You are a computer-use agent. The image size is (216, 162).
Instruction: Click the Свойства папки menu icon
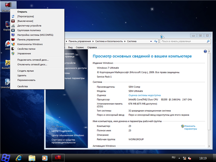[13, 49]
